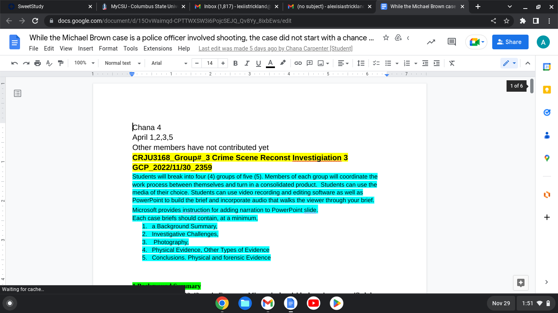Open the Help menu
Viewport: 558px width, 313px height.
(184, 48)
